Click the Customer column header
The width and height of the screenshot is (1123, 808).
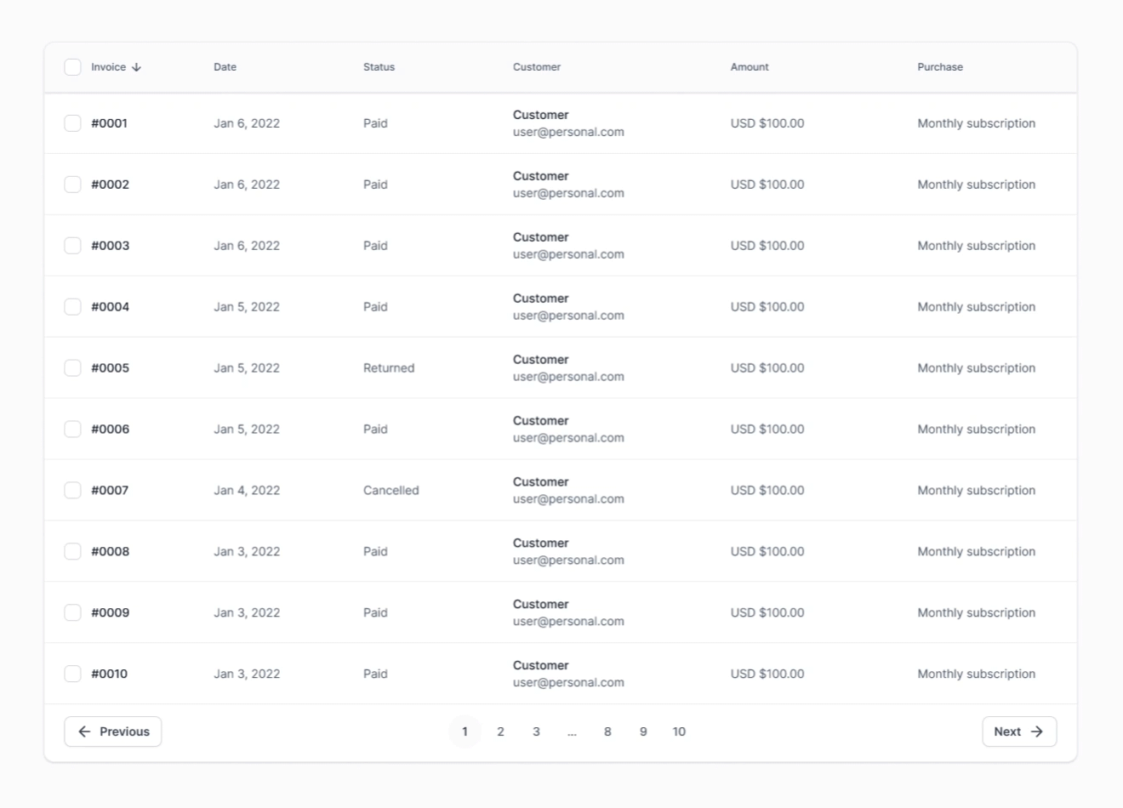536,67
